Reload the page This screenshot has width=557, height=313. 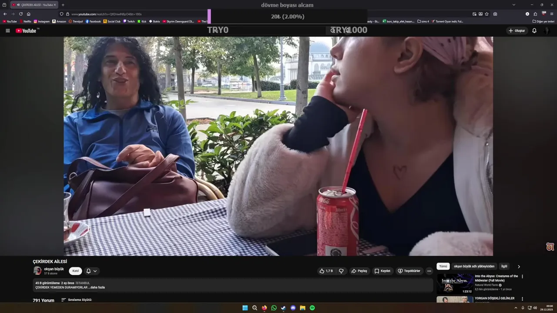(x=21, y=14)
